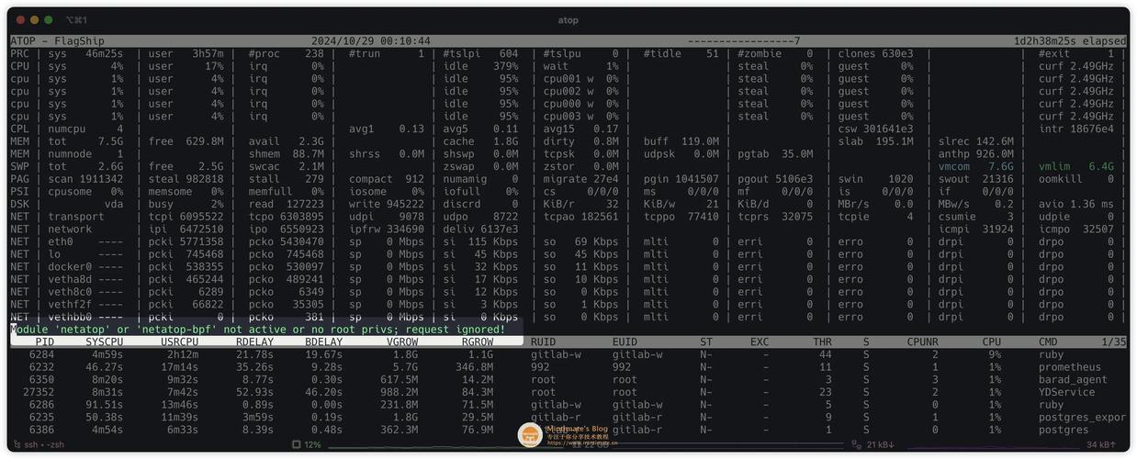Select the YDService process command
The height and width of the screenshot is (459, 1137).
1066,392
